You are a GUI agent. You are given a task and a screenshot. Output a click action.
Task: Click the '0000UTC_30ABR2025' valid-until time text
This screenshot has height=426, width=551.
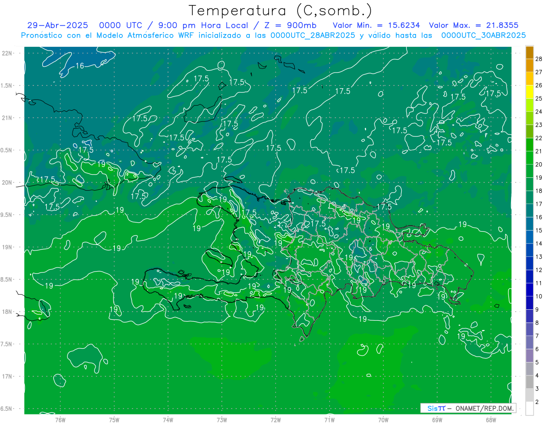coord(483,35)
